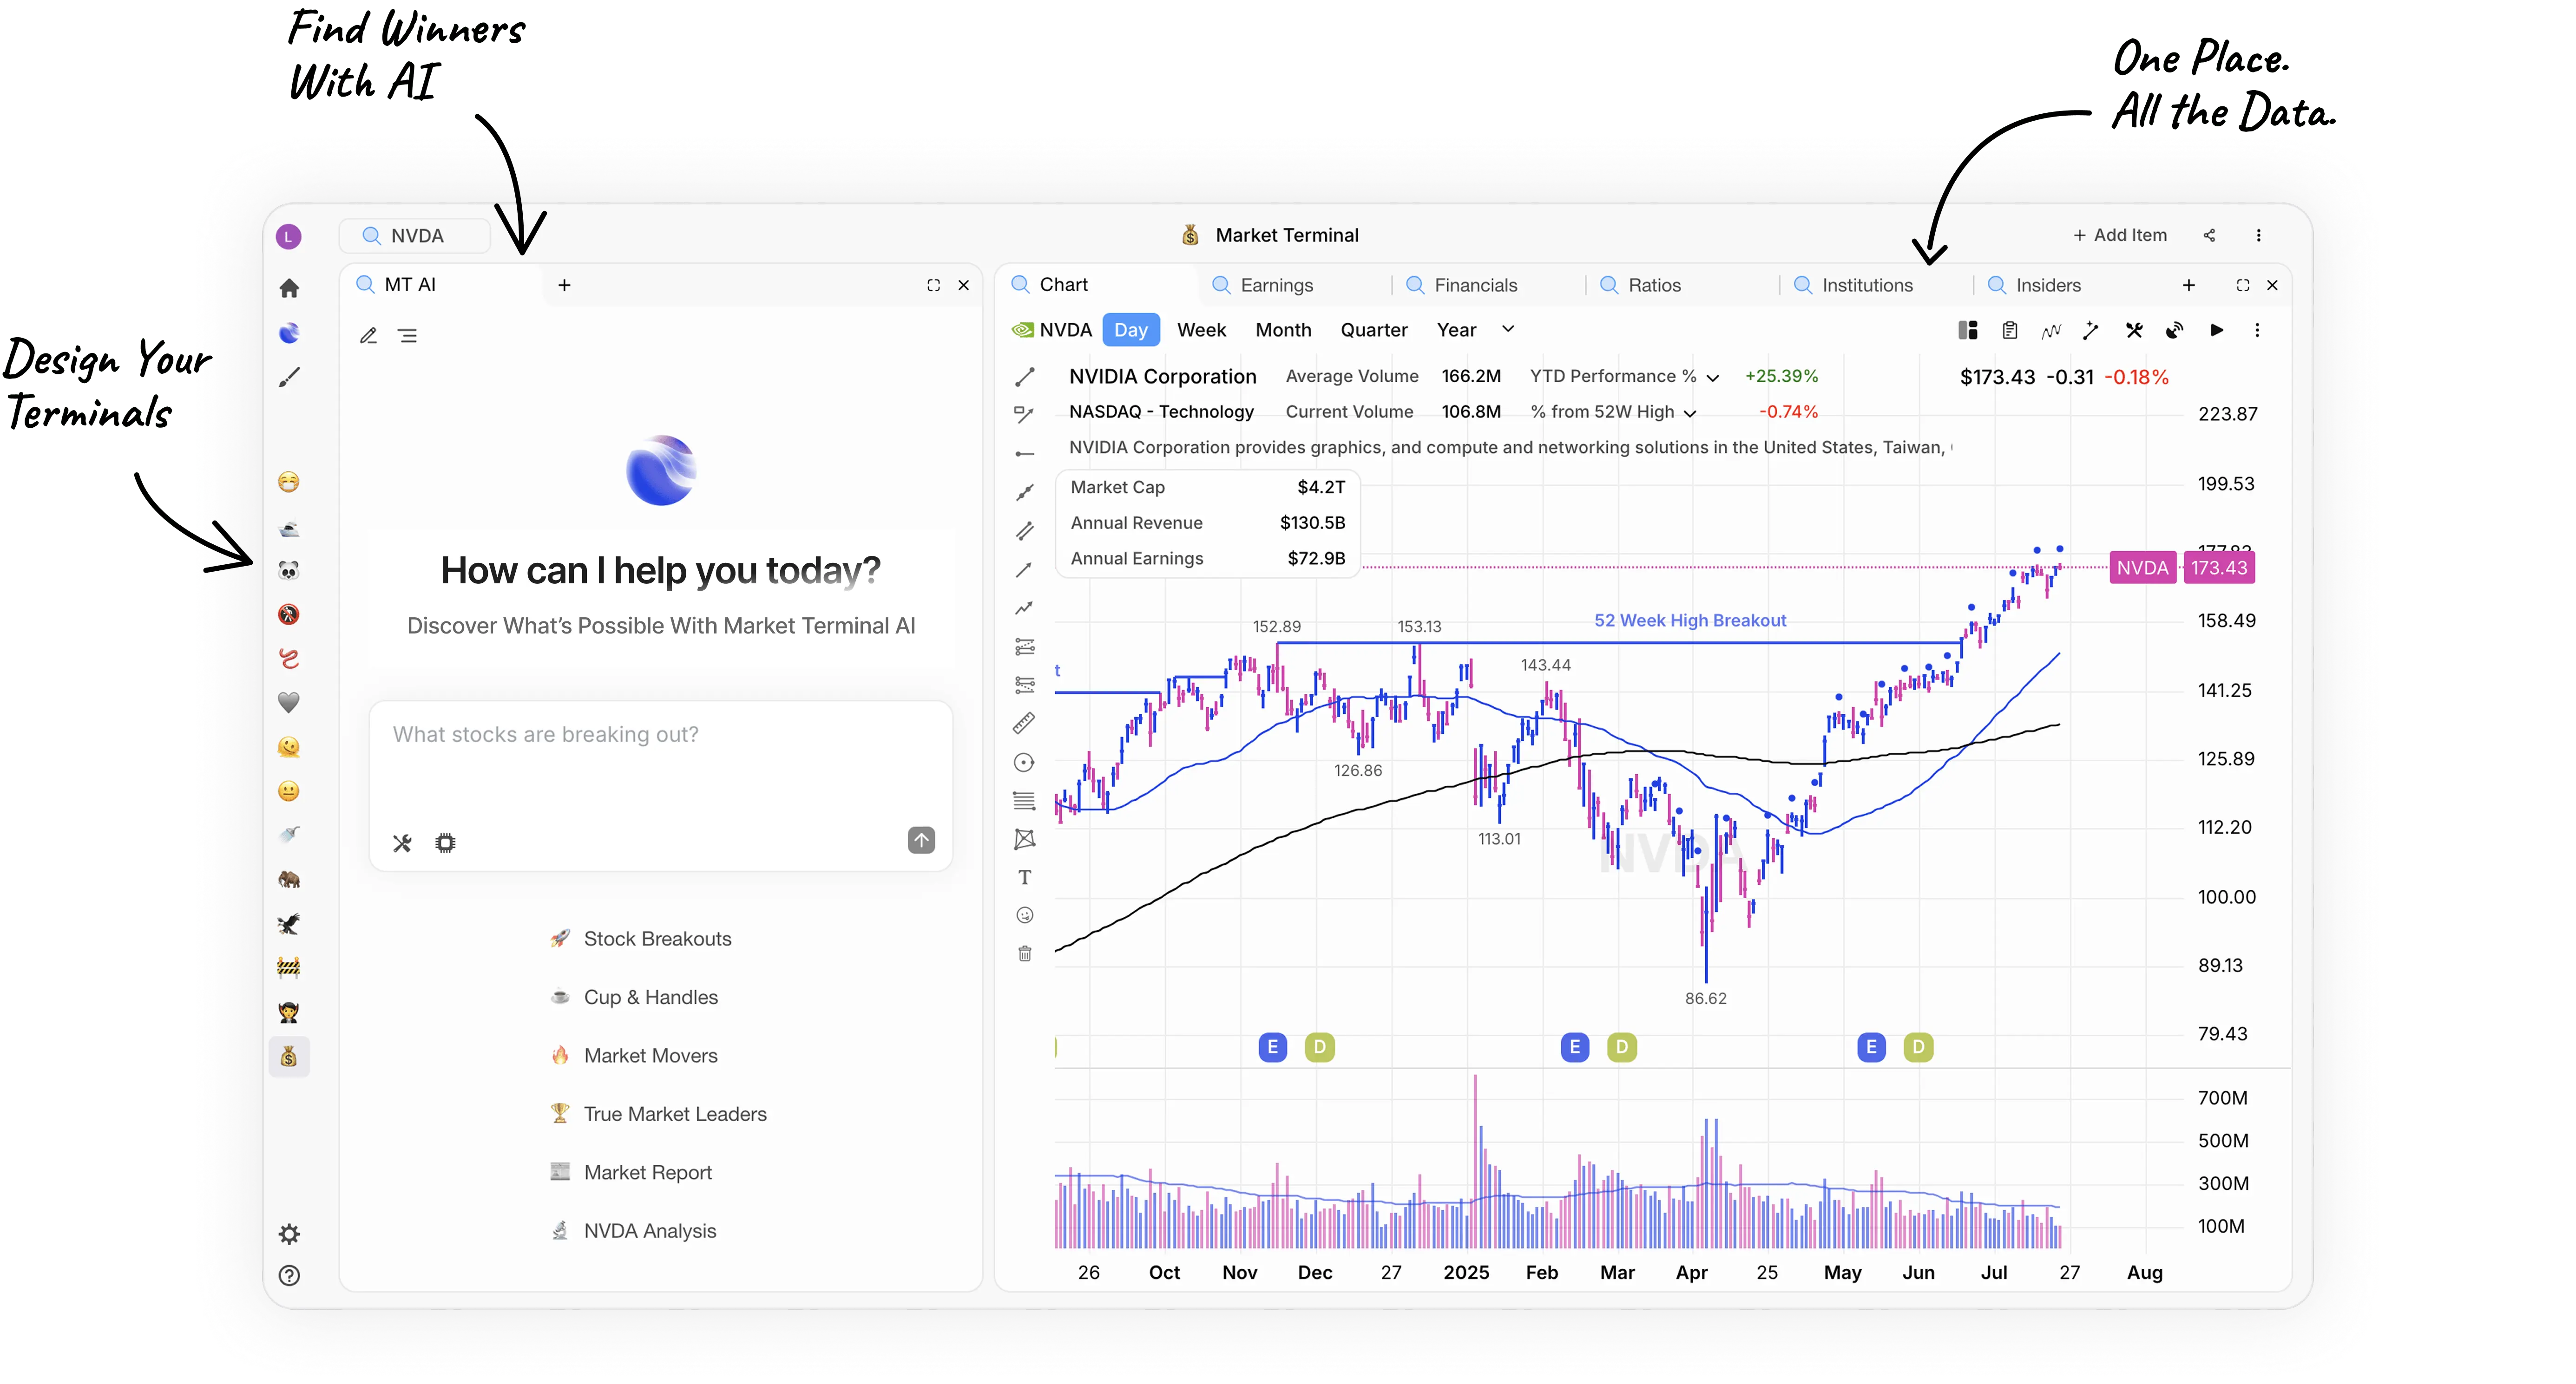Screen dimensions: 2576x1384
Task: Switch chart to Year timeframe
Action: pos(1456,330)
